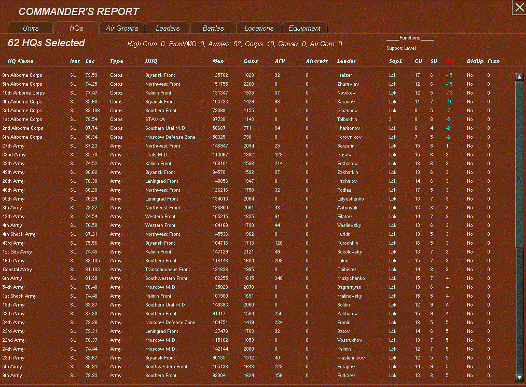Viewport: 526px width, 387px height.
Task: Select 8th Army HQ name
Action: (x=12, y=208)
